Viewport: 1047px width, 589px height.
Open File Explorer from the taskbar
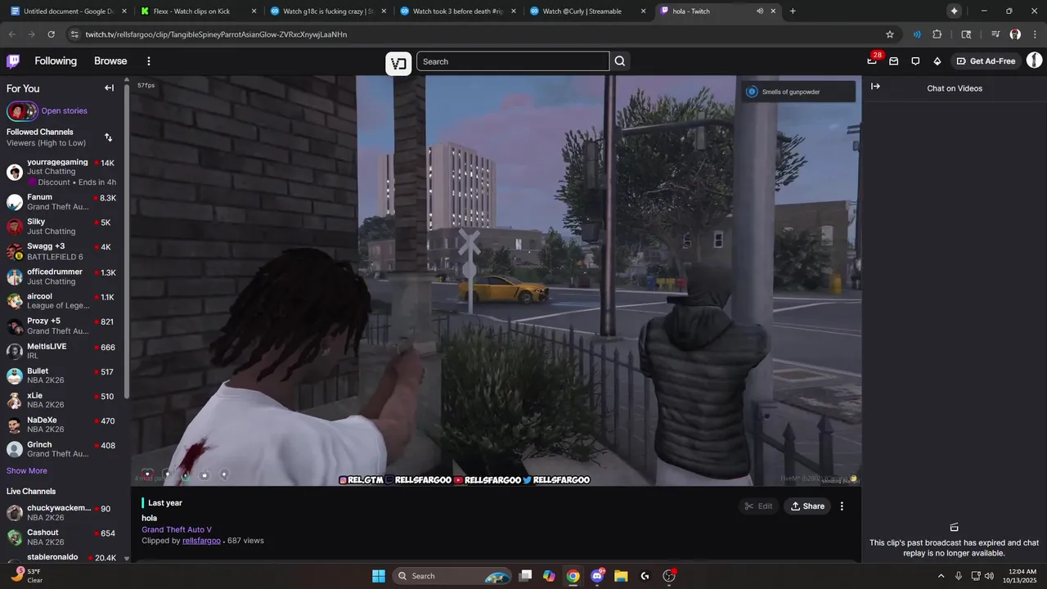(621, 576)
